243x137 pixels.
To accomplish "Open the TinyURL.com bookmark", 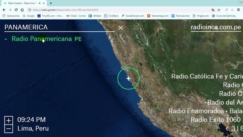I will click(50, 16).
